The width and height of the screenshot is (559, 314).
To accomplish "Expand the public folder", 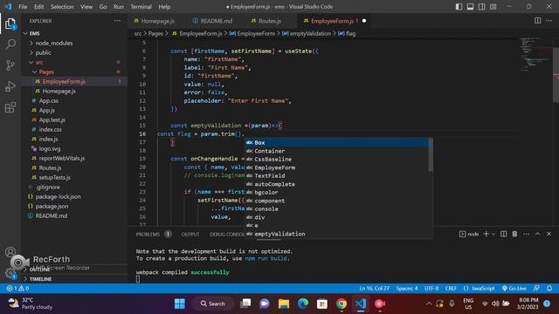I will (x=43, y=52).
